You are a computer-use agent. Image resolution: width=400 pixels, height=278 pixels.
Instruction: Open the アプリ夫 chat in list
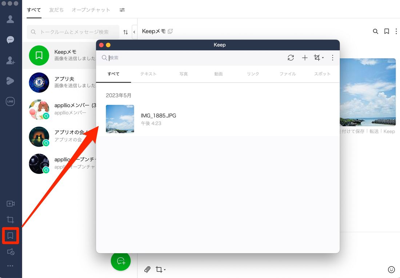(59, 83)
